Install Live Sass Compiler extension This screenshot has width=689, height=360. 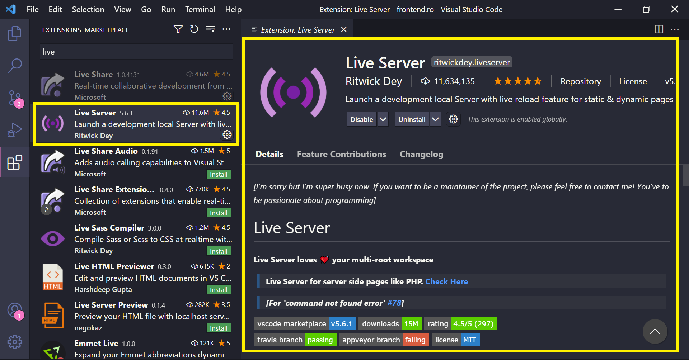pos(219,251)
